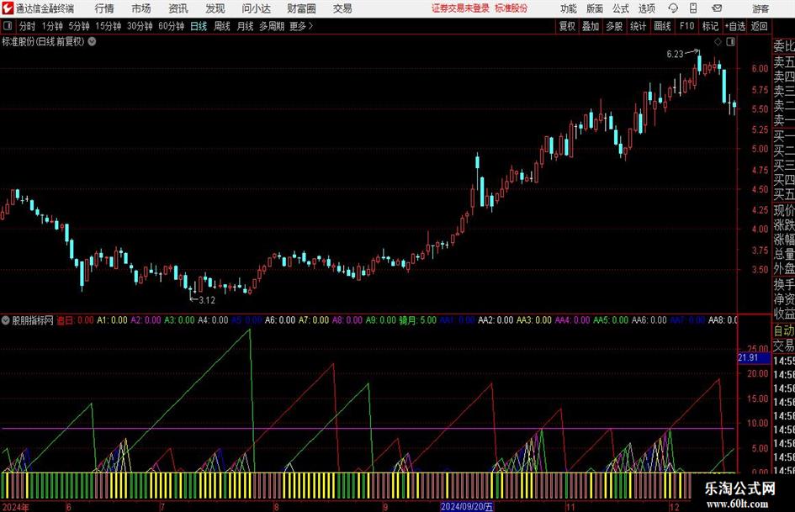Screen dimensions: 795x512
Task: Open the mail envelope icon
Action: click(x=717, y=8)
